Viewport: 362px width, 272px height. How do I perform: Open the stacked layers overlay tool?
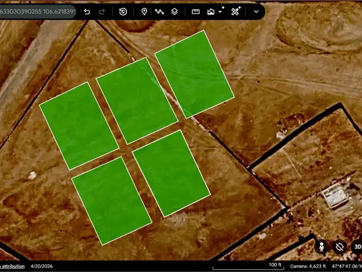pyautogui.click(x=175, y=11)
